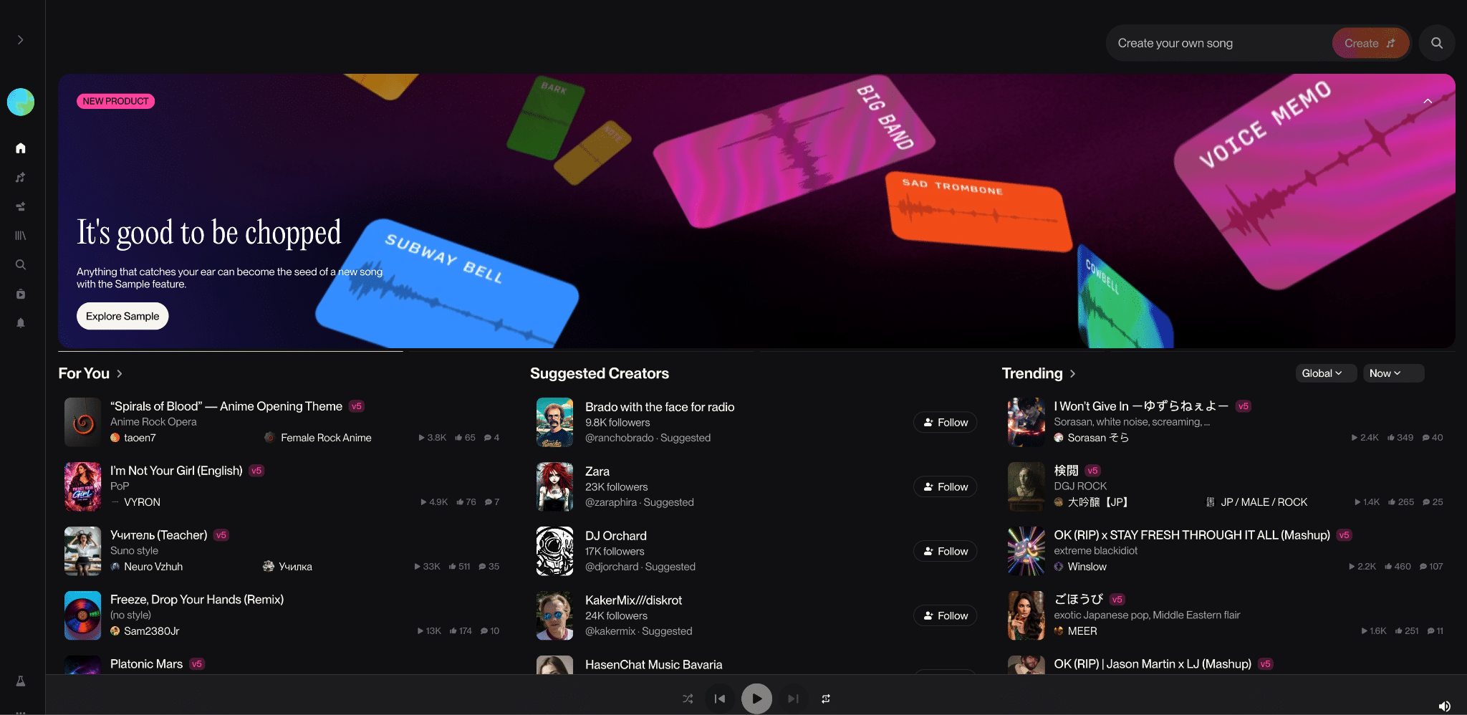This screenshot has height=715, width=1467.
Task: Click the Search magnifier in left sidebar
Action: point(21,265)
